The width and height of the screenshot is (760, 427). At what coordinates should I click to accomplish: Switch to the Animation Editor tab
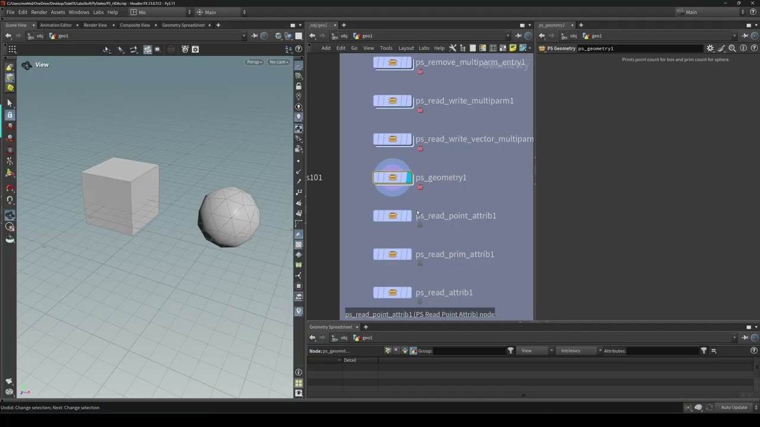[56, 25]
